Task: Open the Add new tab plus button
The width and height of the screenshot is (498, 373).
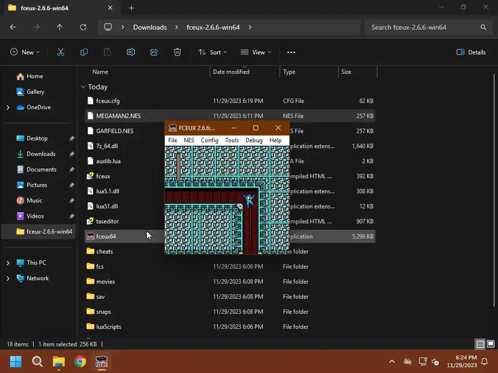Action: point(131,8)
